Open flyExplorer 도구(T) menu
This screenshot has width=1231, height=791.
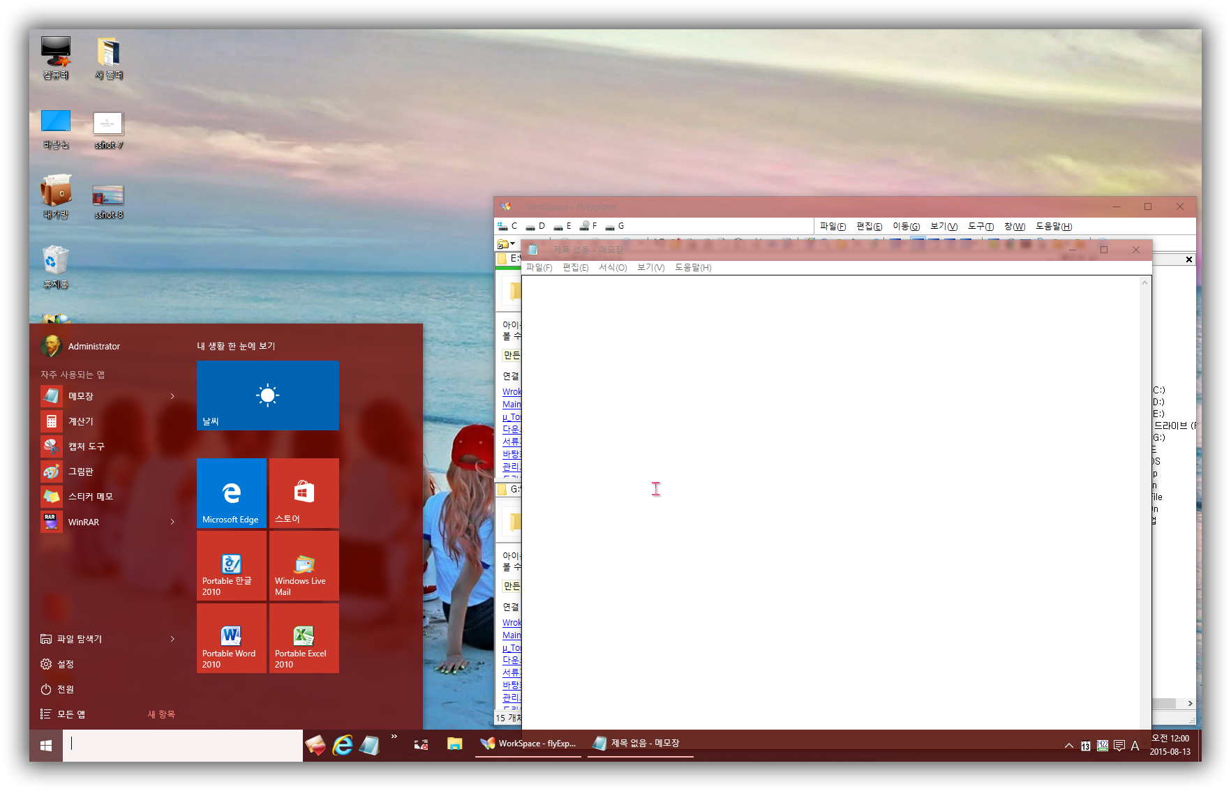coord(980,227)
